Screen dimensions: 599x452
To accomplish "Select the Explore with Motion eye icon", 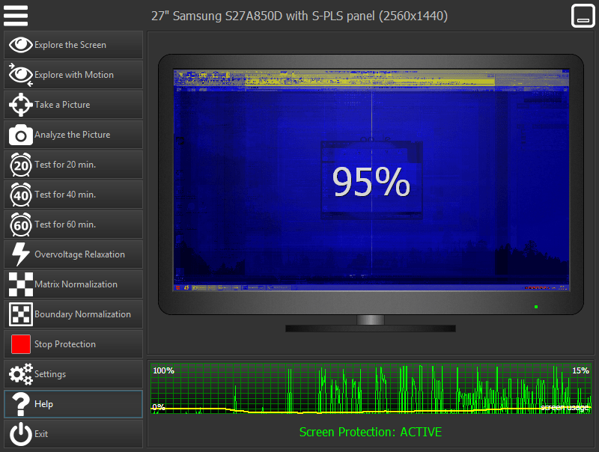I will click(x=21, y=75).
